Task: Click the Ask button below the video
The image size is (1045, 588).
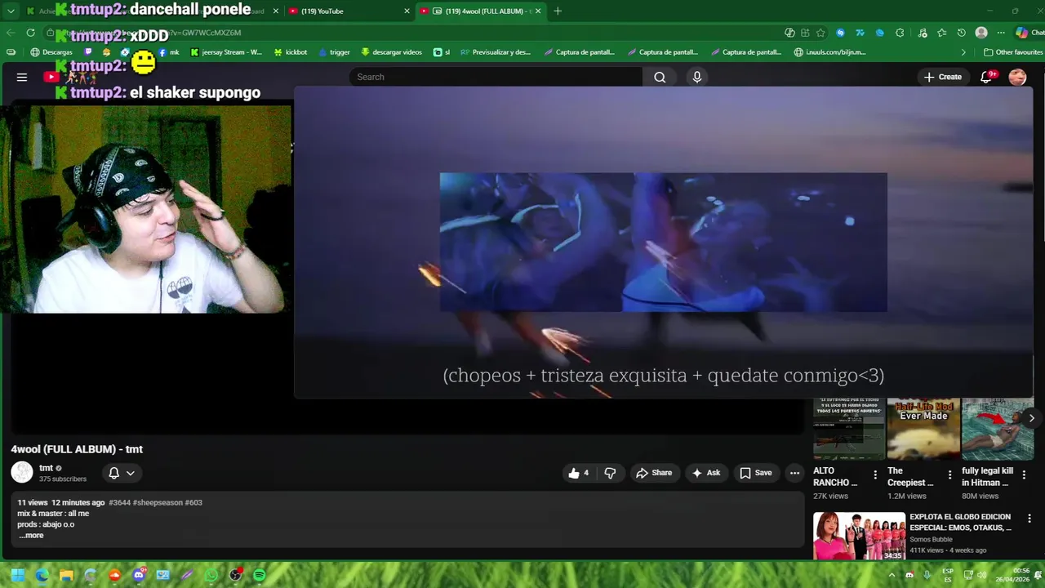Action: tap(706, 473)
